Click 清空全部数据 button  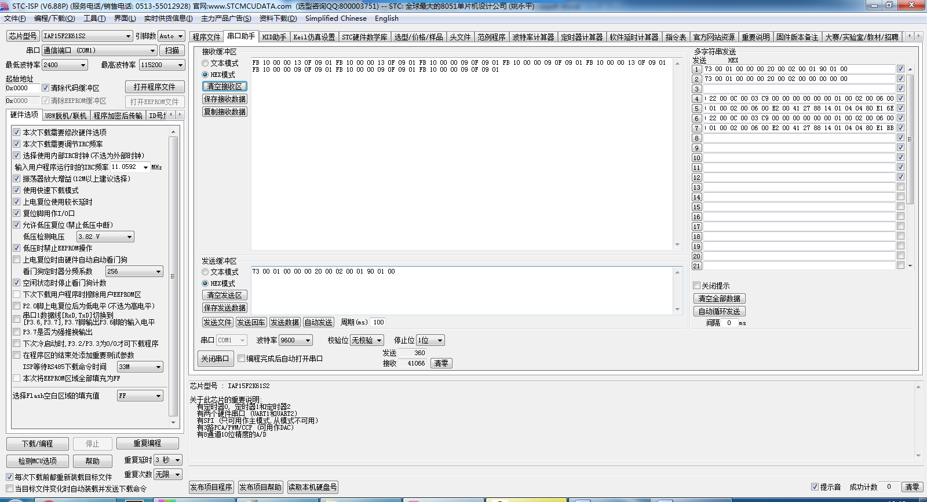pyautogui.click(x=719, y=298)
